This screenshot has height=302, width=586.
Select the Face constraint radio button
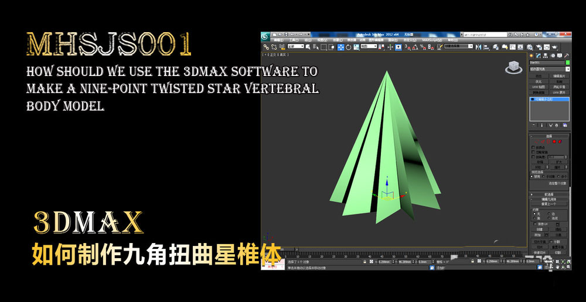pos(535,218)
